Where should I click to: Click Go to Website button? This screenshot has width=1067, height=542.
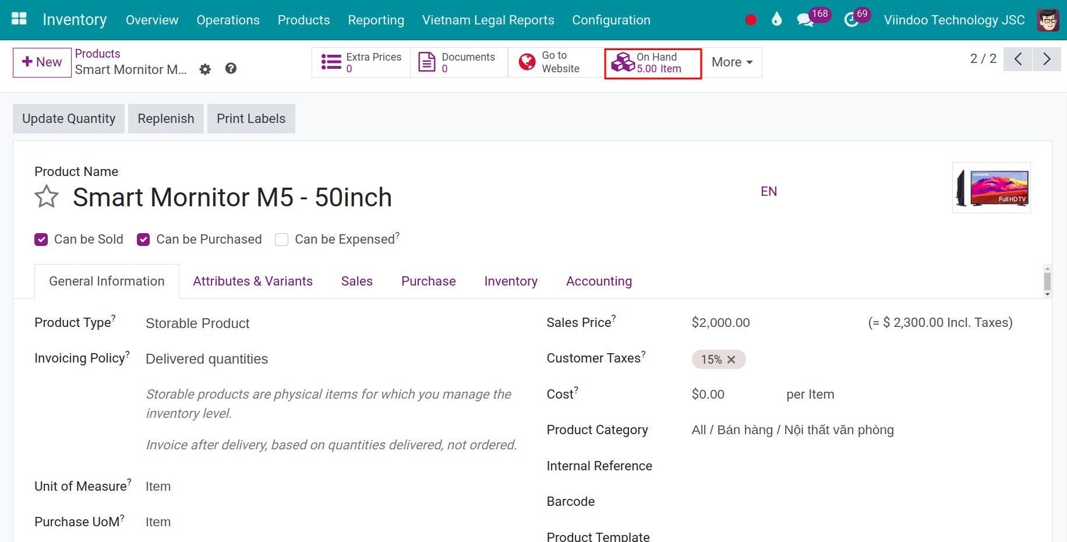tap(556, 62)
